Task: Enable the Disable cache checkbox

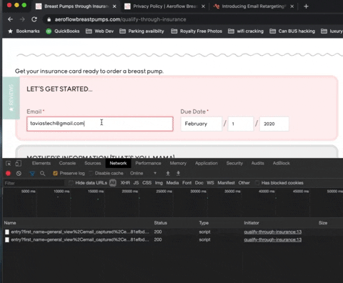Action: point(91,173)
